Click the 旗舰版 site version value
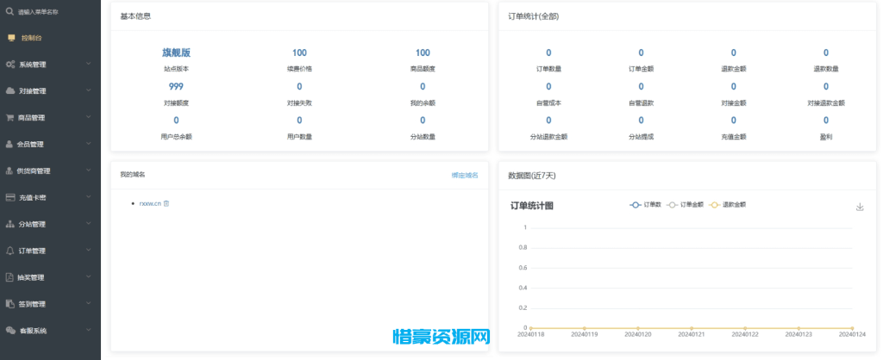The image size is (883, 360). click(x=176, y=53)
